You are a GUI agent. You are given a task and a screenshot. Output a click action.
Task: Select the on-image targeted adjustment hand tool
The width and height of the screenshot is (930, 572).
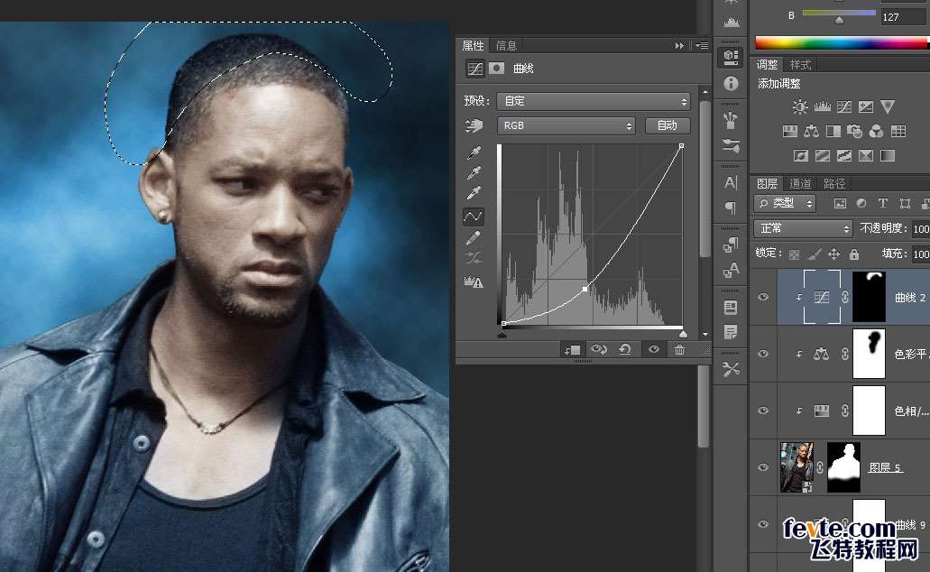point(474,125)
